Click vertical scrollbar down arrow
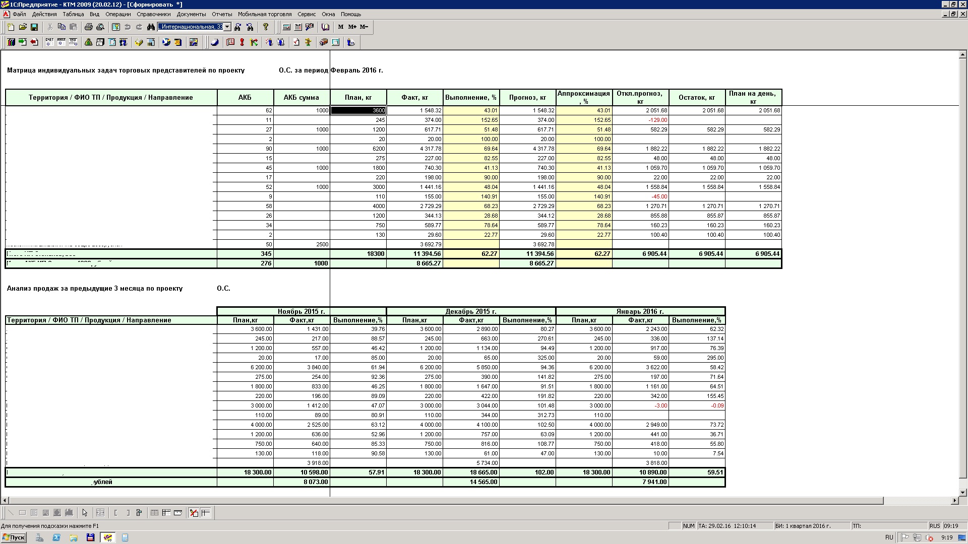The height and width of the screenshot is (544, 968). 963,493
